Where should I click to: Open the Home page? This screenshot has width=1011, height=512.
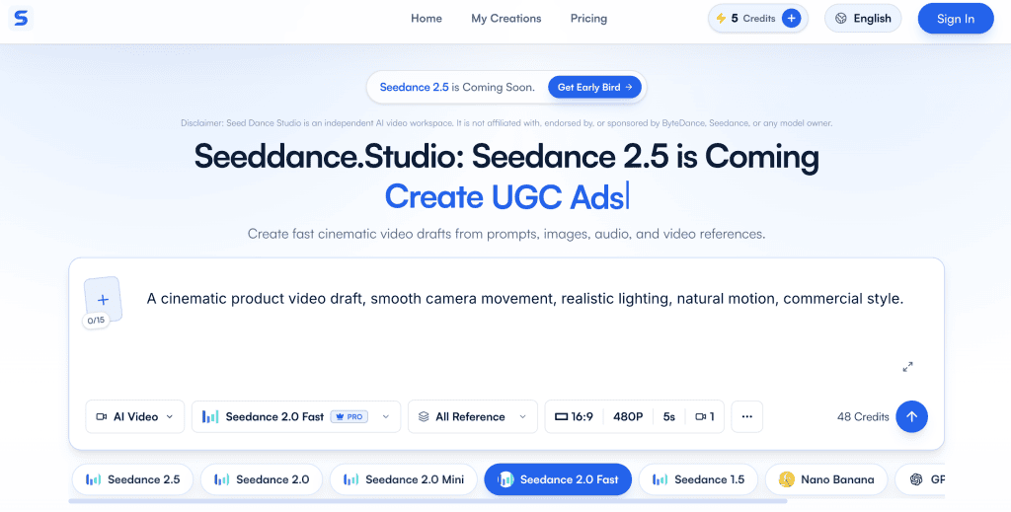tap(427, 19)
